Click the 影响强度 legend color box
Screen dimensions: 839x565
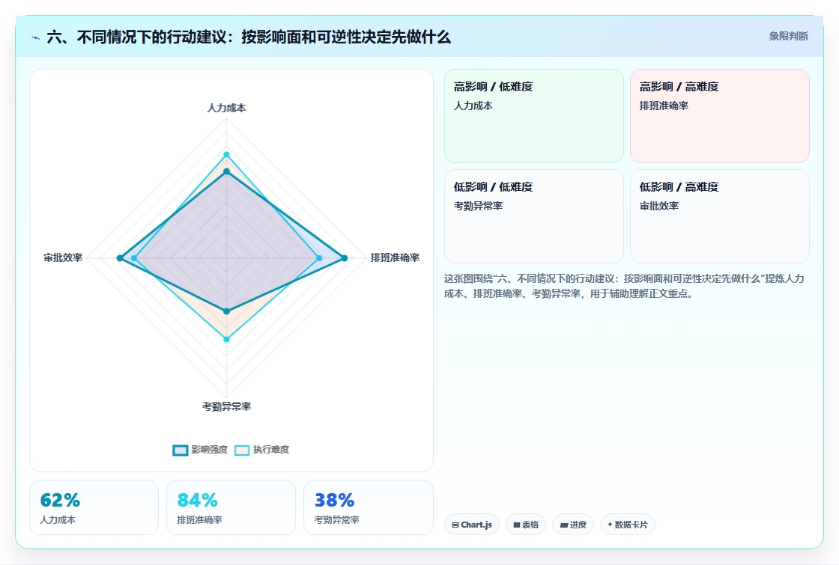point(181,450)
